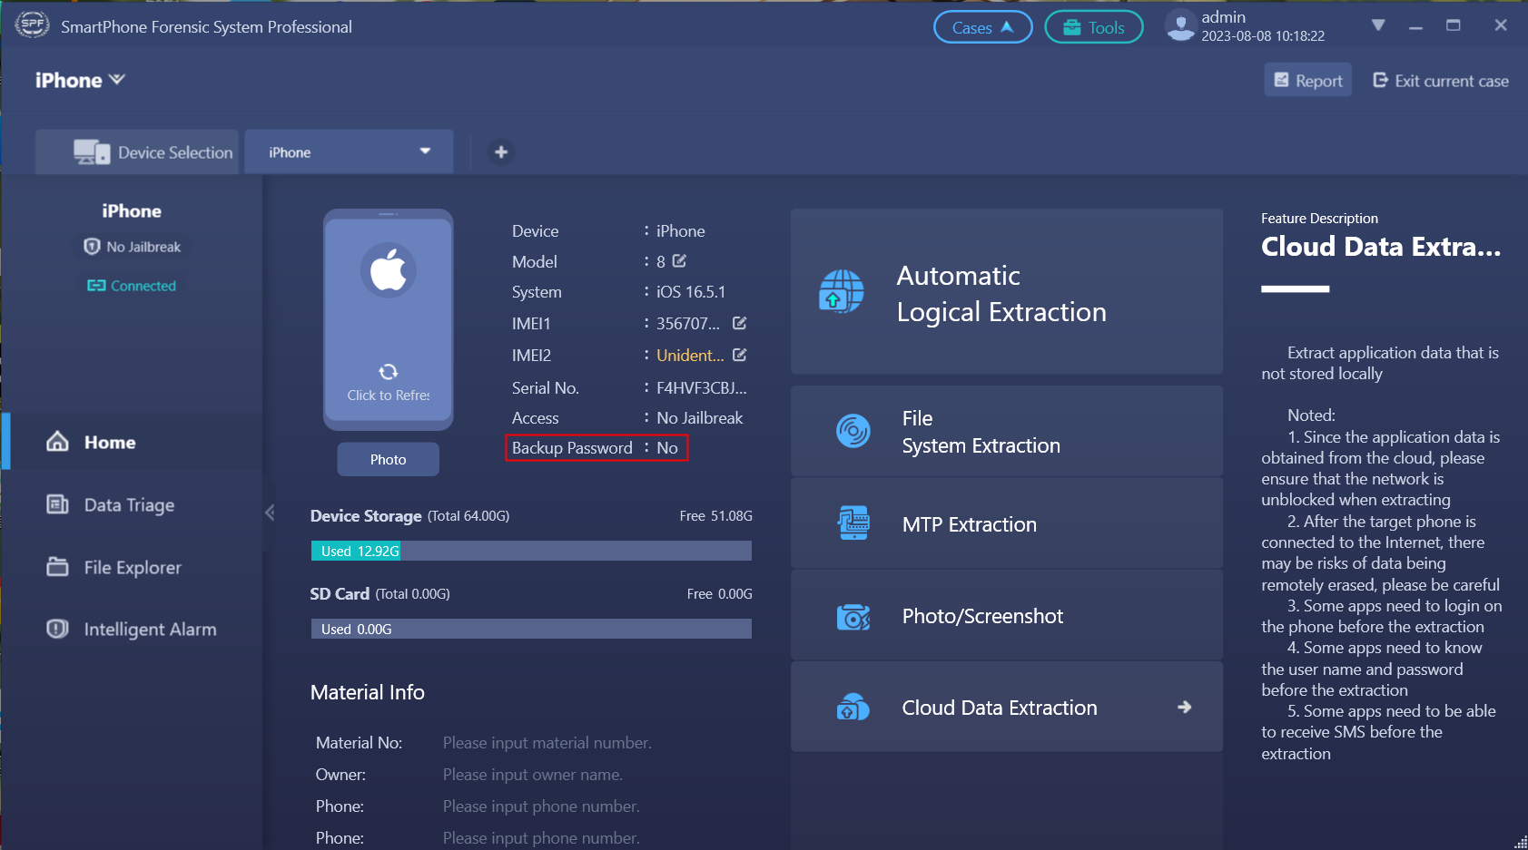The image size is (1528, 850).
Task: Click the Free 51.08G storage label
Action: point(715,516)
